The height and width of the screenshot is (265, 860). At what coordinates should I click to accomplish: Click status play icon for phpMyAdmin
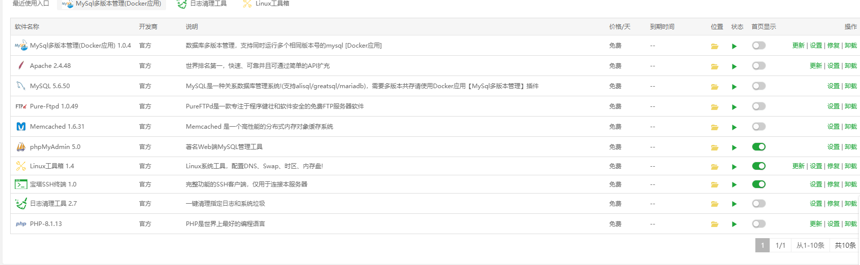[734, 147]
